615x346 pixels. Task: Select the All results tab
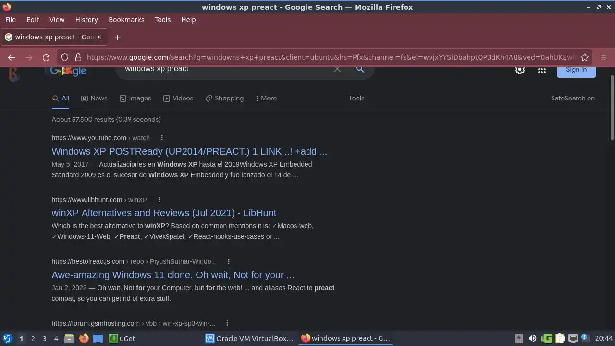point(61,98)
